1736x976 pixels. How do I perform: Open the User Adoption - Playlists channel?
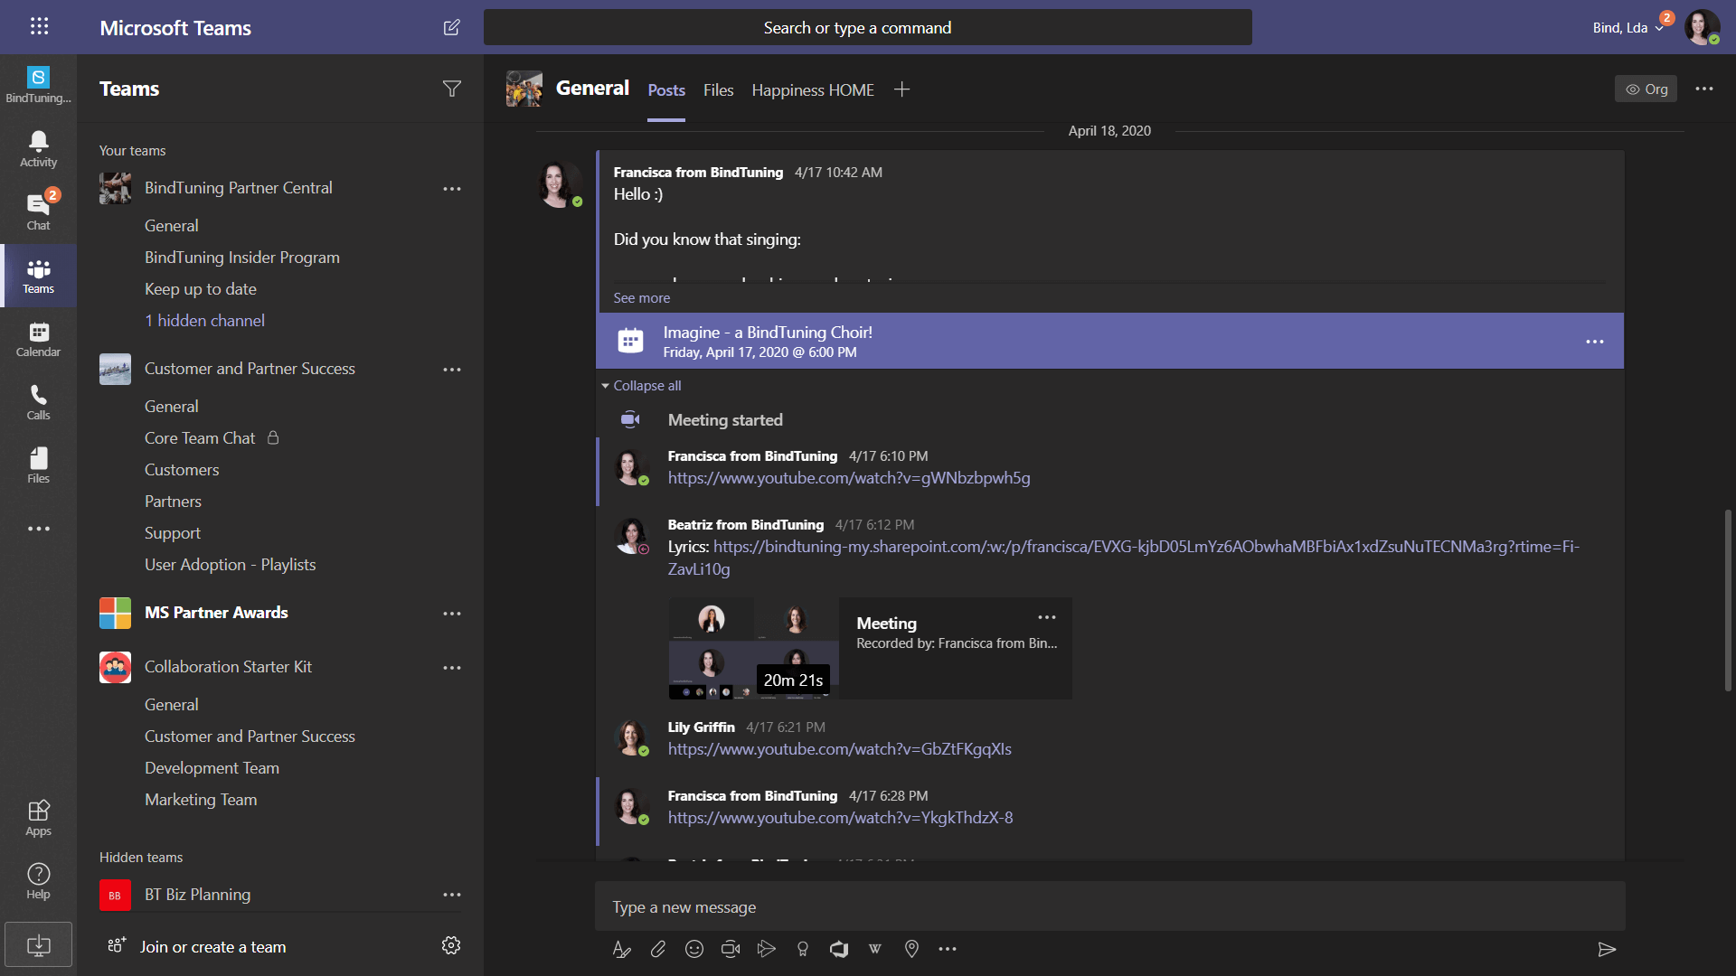[230, 565]
